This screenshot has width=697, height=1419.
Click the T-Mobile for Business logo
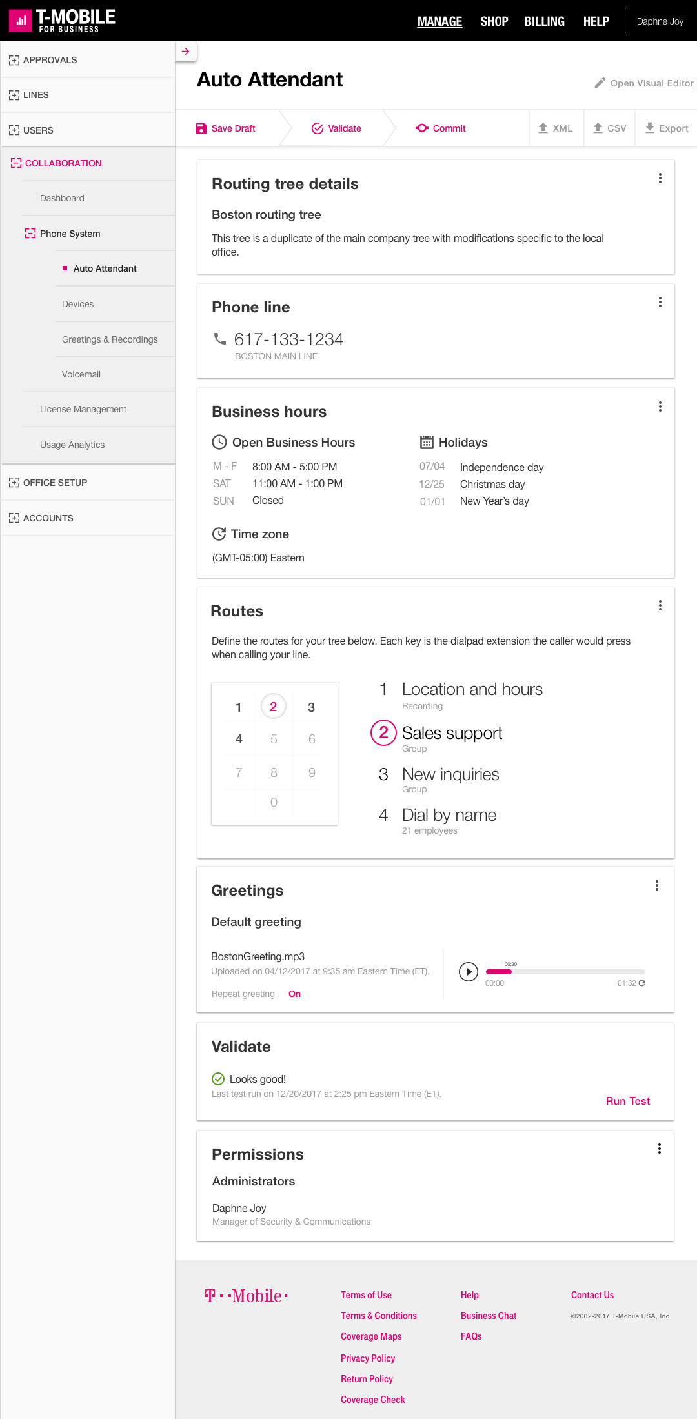pyautogui.click(x=63, y=21)
